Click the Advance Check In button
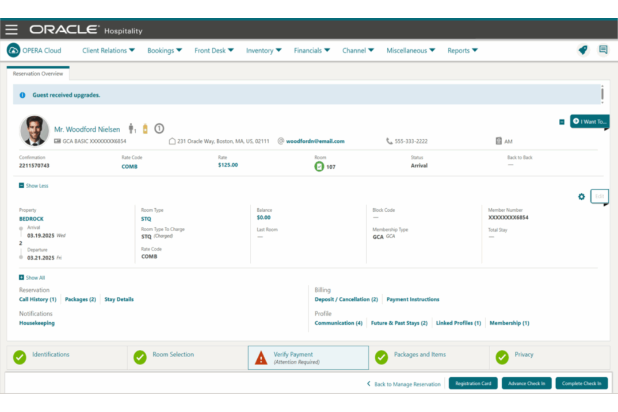The height and width of the screenshot is (412, 618). (527, 383)
